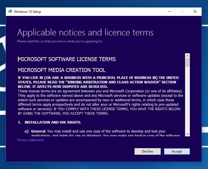Image resolution: width=208 pixels, height=169 pixels.
Task: Click the scrollbar track below the thumb
Action: 187,99
